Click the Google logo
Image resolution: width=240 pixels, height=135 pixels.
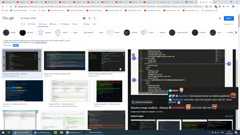click(x=8, y=18)
